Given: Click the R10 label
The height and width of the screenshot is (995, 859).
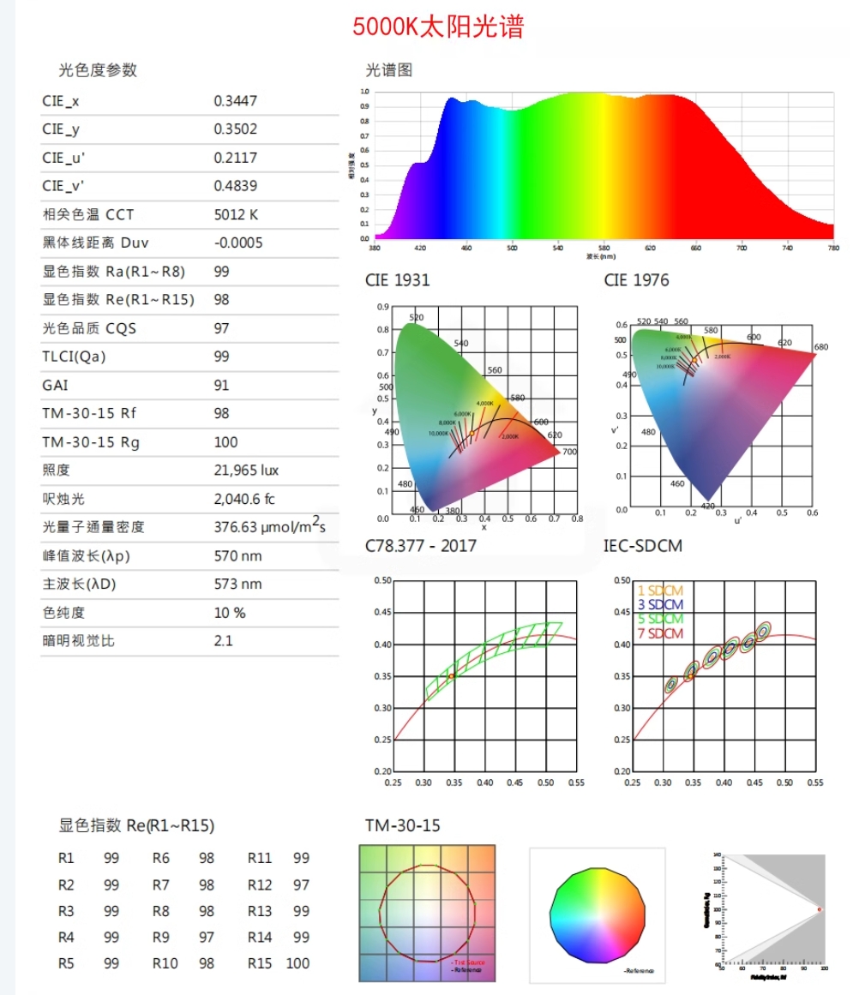Looking at the screenshot, I should coord(165,963).
